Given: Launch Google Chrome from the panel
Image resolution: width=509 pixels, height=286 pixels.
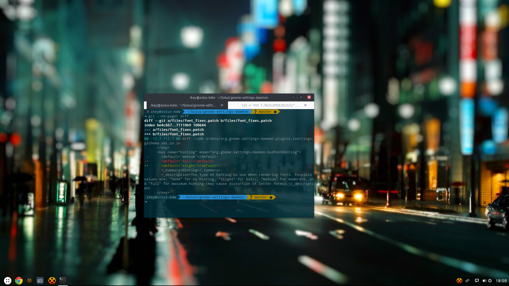Looking at the screenshot, I should pyautogui.click(x=19, y=281).
